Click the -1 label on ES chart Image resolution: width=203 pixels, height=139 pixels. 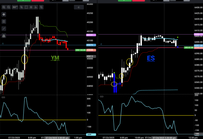[101, 44]
